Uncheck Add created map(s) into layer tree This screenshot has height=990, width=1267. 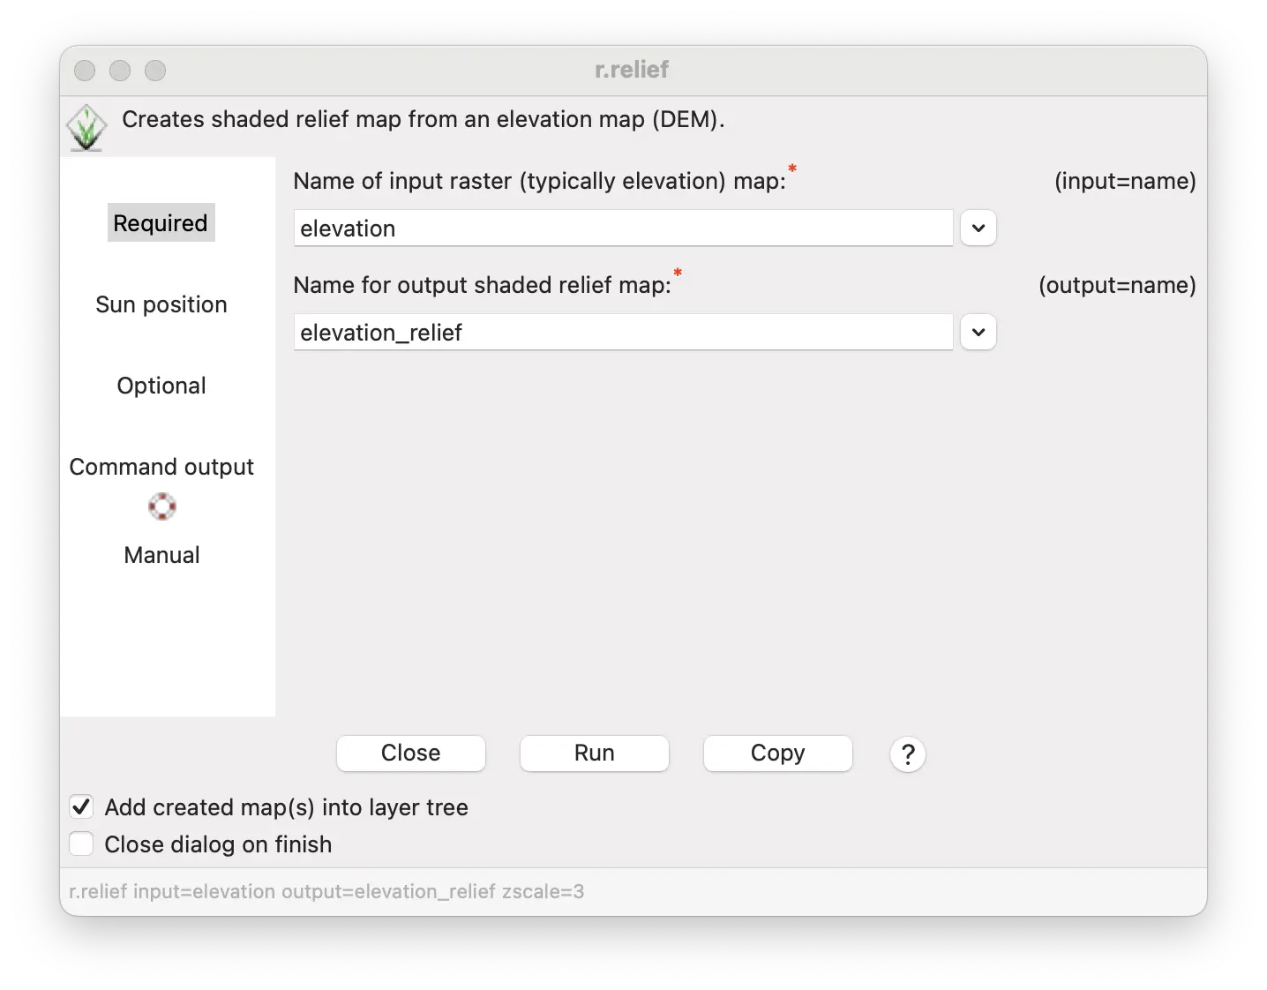click(81, 806)
